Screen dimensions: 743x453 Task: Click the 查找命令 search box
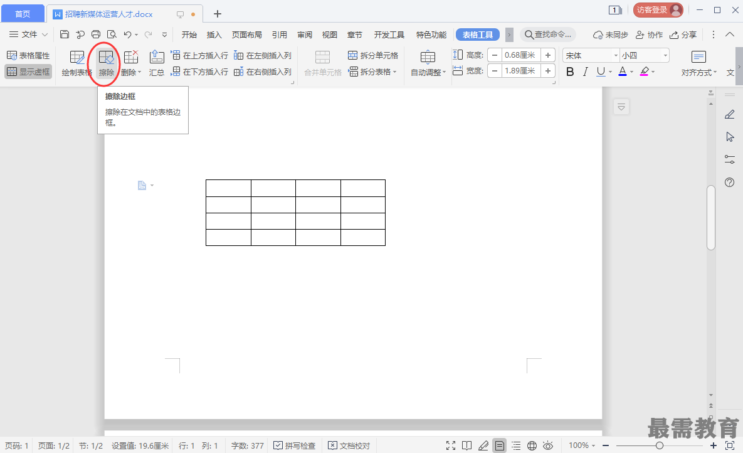click(x=548, y=34)
